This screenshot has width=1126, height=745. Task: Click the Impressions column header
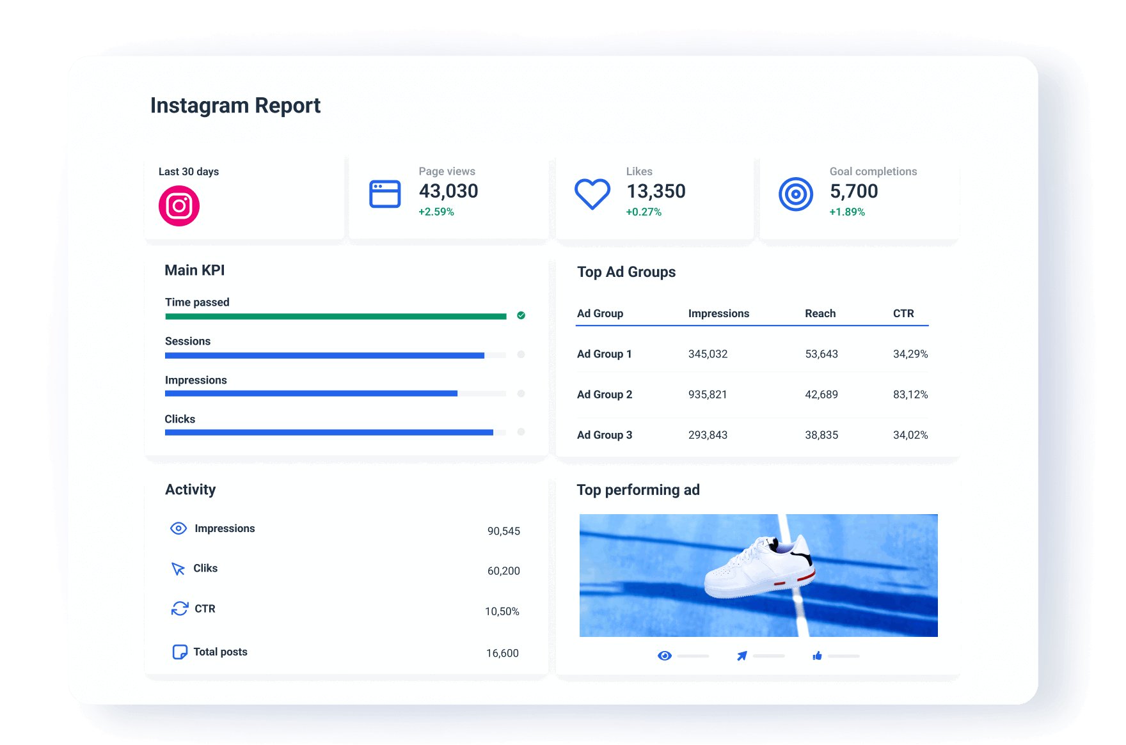coord(718,313)
